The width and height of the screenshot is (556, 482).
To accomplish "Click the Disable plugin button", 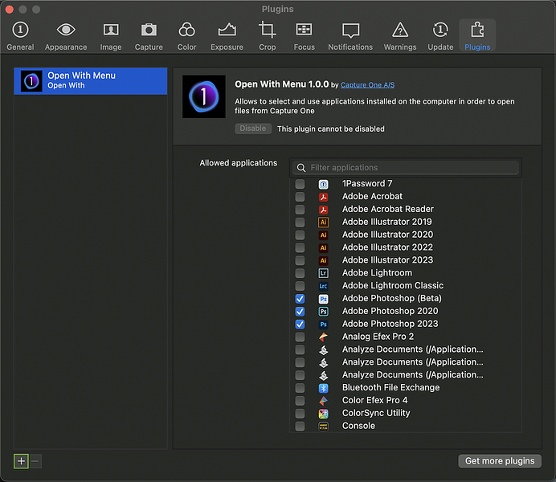I will pos(253,129).
